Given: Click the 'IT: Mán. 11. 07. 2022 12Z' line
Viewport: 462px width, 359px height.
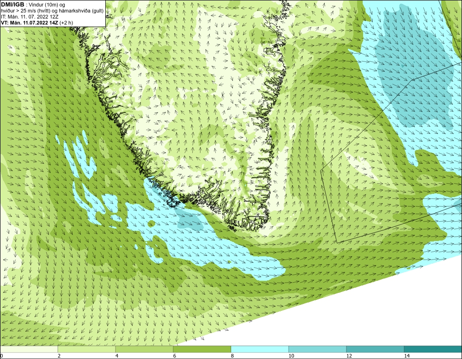Looking at the screenshot, I should (30, 17).
